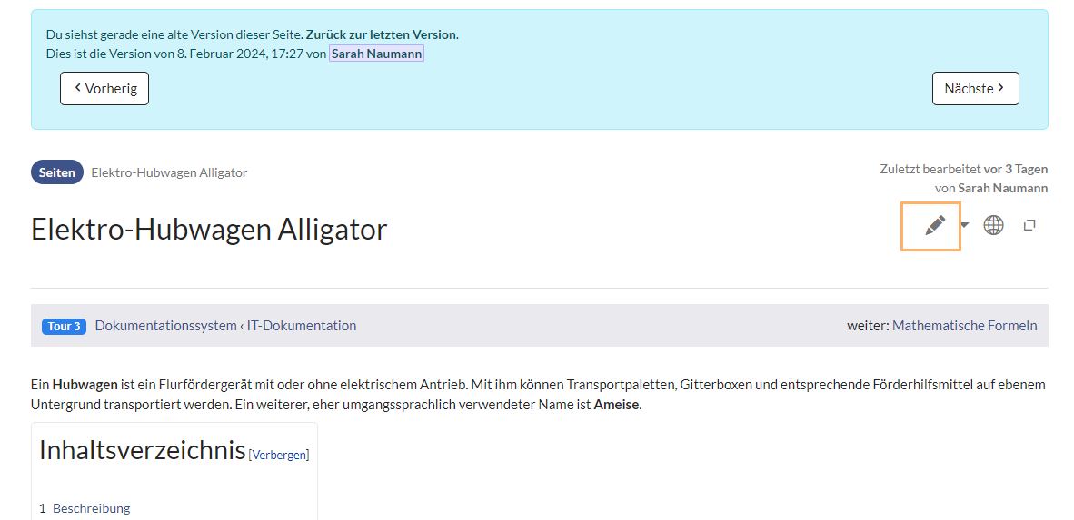Hide the table of contents via Verbergen
The image size is (1074, 520).
click(279, 455)
